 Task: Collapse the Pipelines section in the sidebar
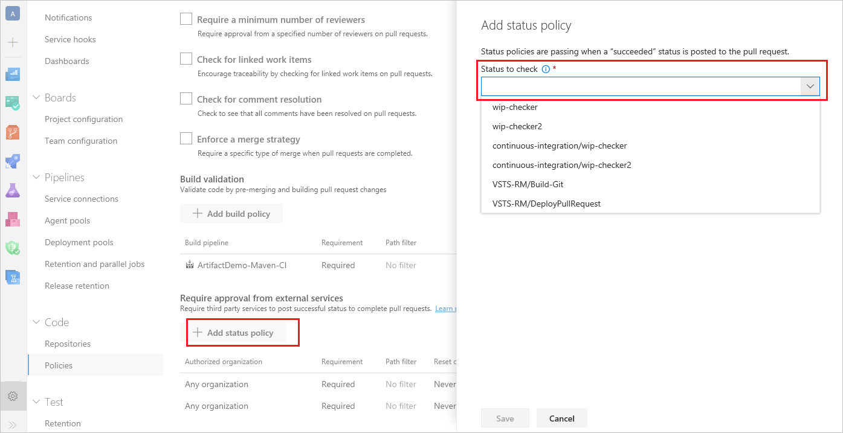coord(37,177)
